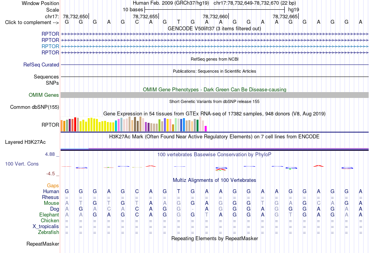Viewport: 369px width, 253px height.
Task: Click the 78,732,665 ruler position label
Action: point(285,16)
